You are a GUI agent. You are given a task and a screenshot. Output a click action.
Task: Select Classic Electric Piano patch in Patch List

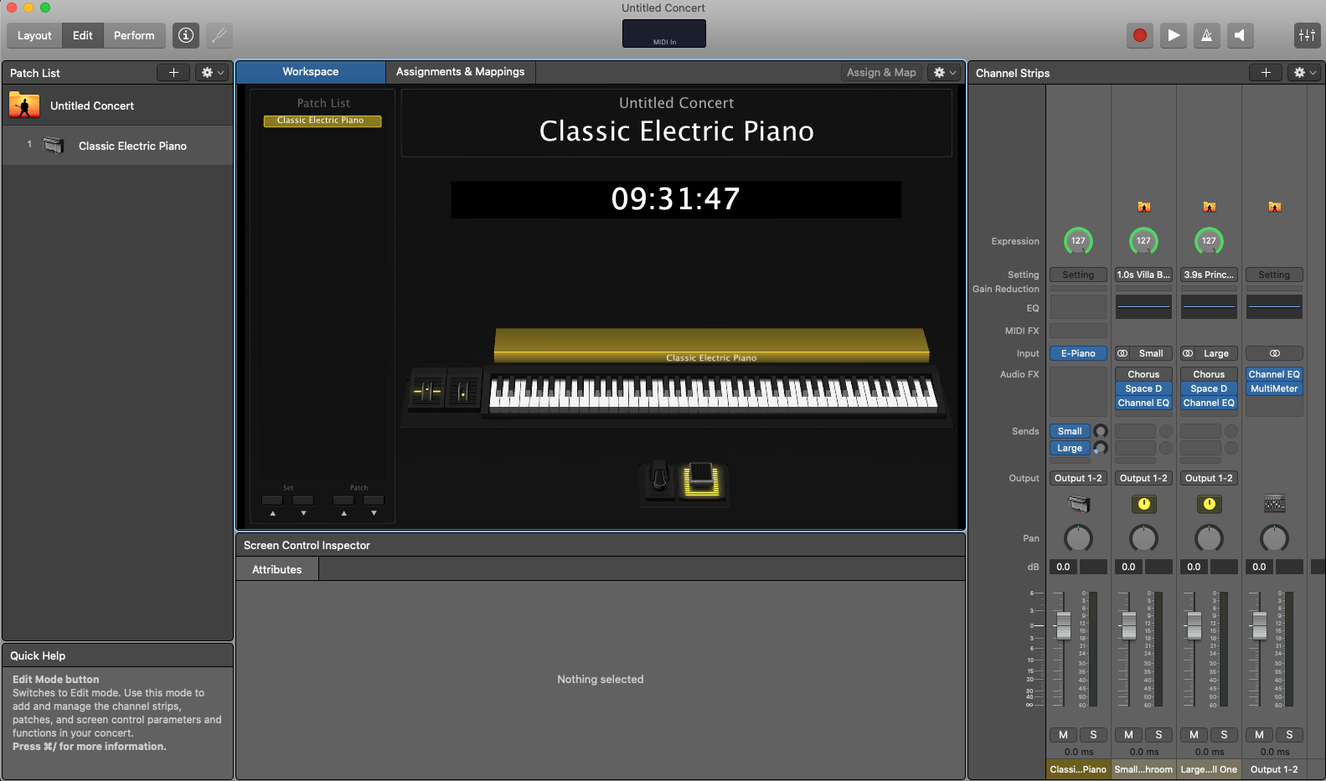118,146
